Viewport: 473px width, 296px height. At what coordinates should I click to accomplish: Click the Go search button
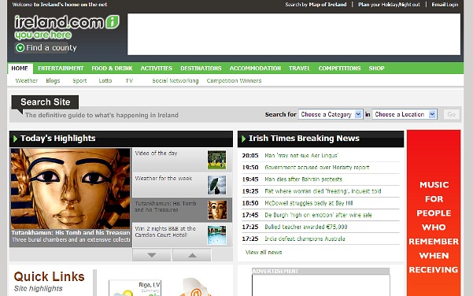(452, 114)
